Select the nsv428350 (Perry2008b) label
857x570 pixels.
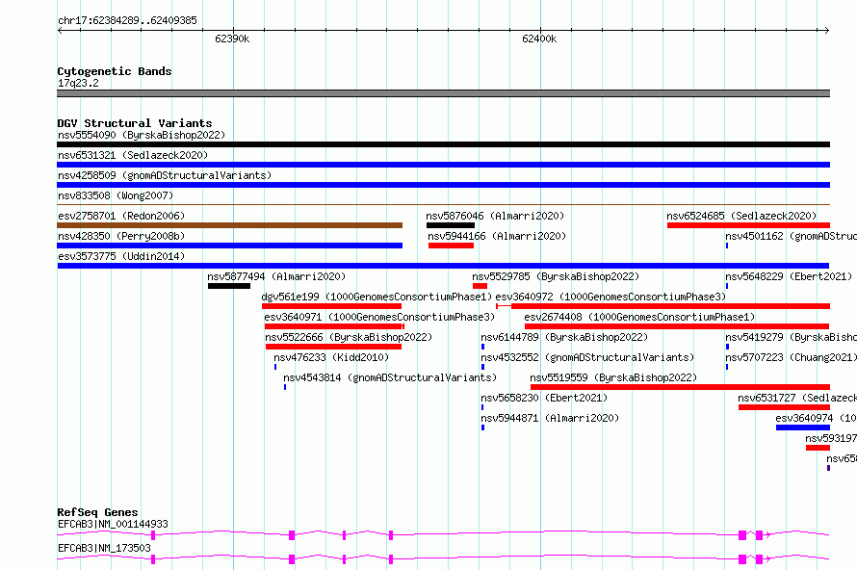pyautogui.click(x=121, y=236)
